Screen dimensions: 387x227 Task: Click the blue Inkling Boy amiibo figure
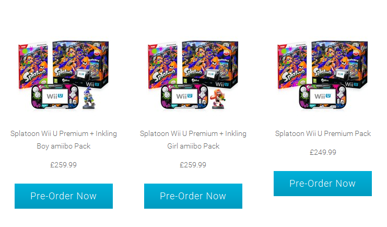click(x=89, y=98)
